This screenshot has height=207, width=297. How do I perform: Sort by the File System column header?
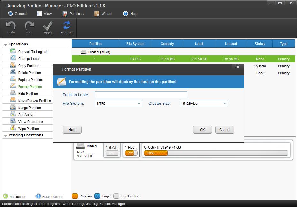tap(135, 44)
